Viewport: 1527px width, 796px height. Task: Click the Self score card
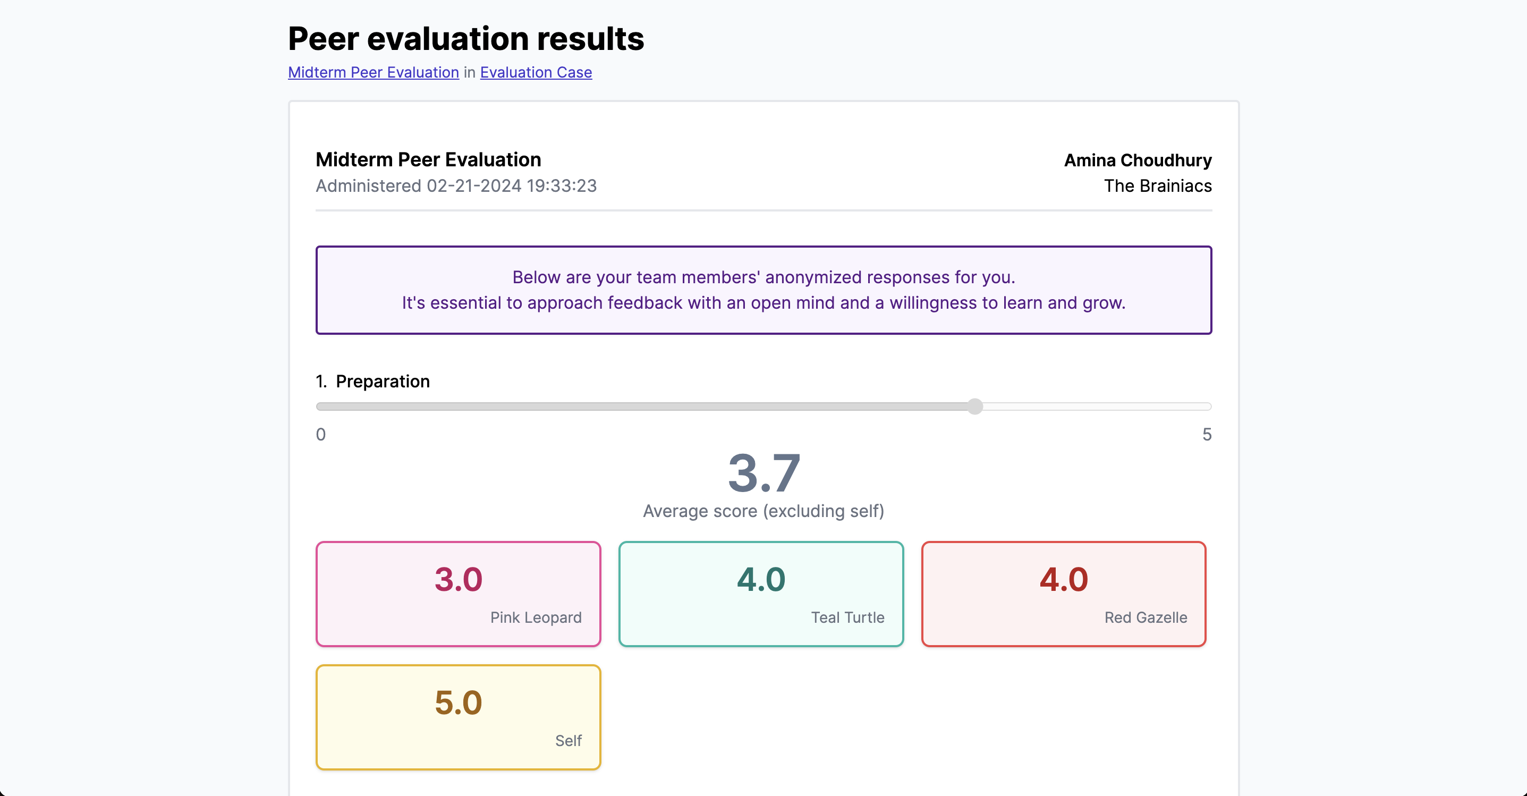pos(458,717)
